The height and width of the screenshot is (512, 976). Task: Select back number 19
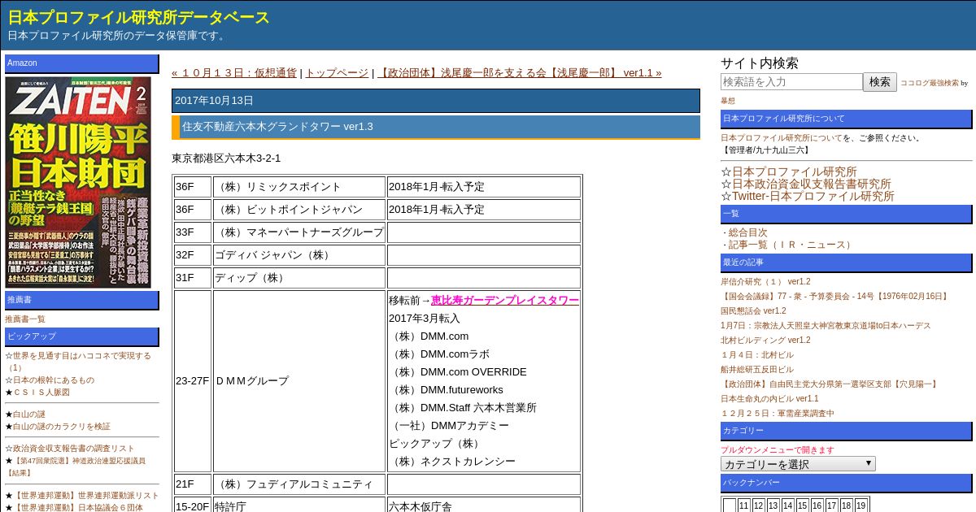(x=861, y=505)
